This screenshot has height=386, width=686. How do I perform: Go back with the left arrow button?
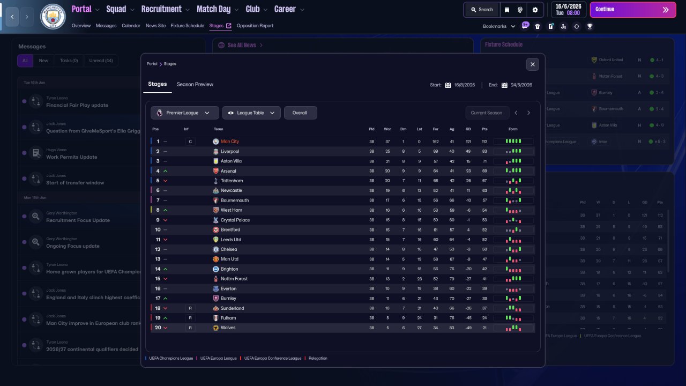(12, 17)
